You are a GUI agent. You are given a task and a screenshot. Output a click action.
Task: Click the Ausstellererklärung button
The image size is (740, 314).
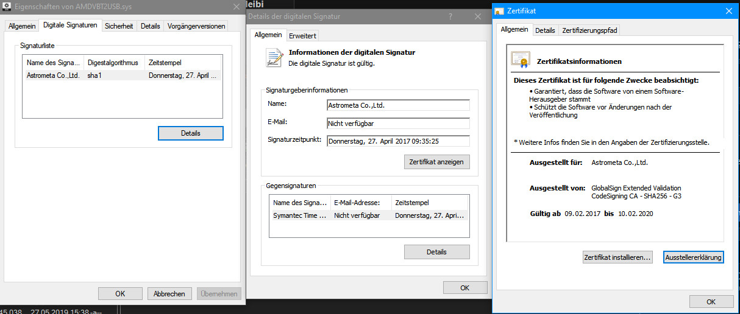tap(694, 257)
